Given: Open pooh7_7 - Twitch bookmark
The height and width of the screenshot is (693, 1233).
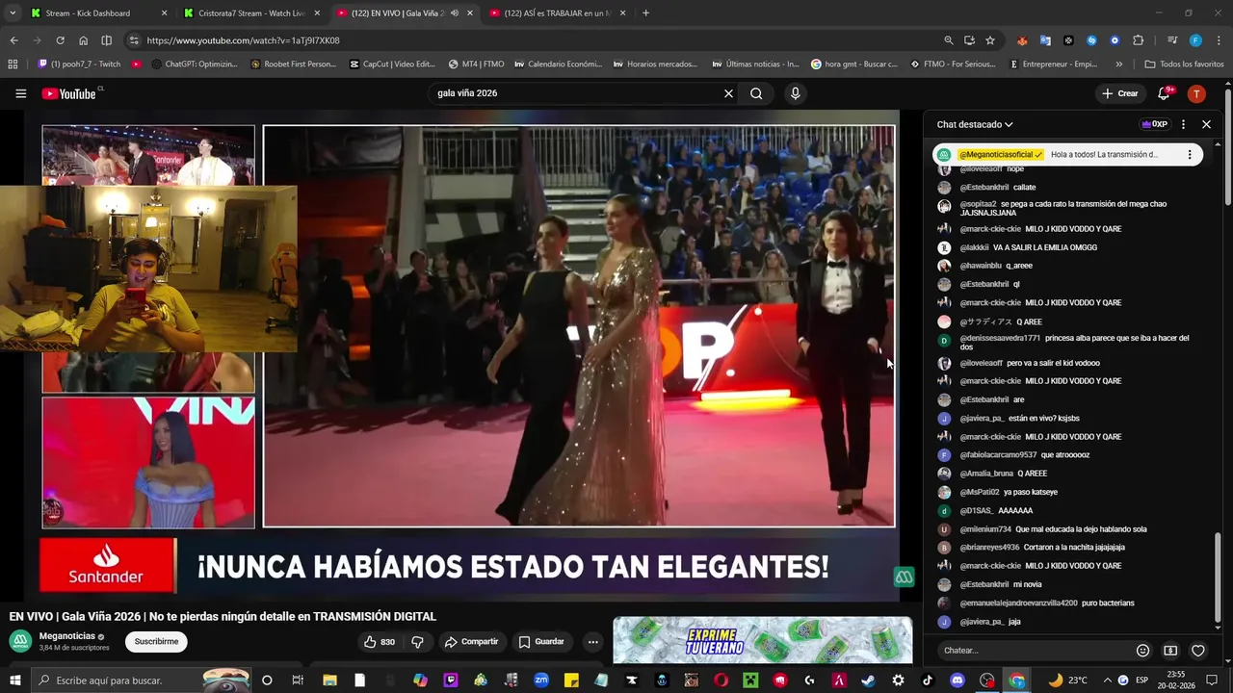Looking at the screenshot, I should click(x=79, y=64).
